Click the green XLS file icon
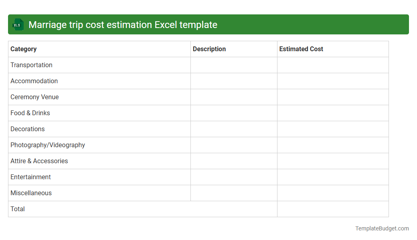Screen dimensions: 417x240 coord(18,24)
